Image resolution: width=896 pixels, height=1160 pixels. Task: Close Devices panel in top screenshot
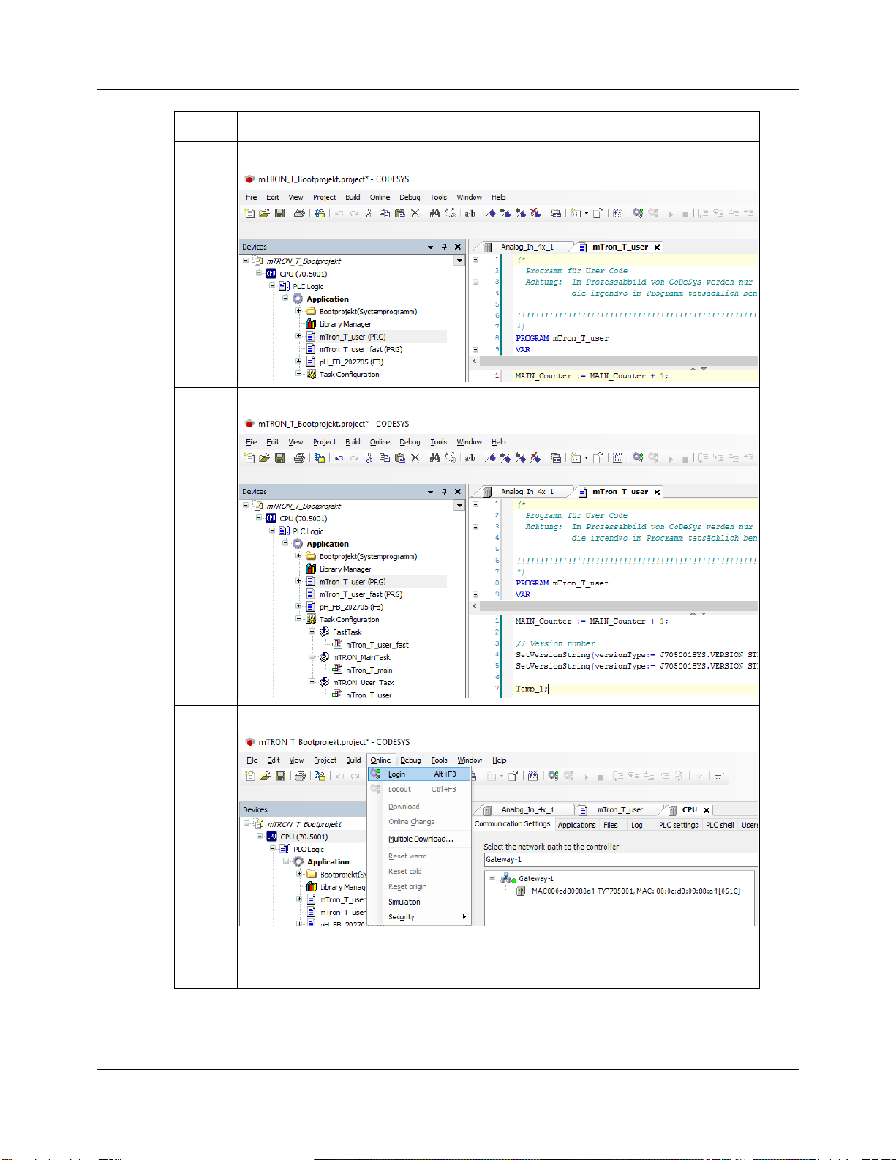click(x=458, y=247)
